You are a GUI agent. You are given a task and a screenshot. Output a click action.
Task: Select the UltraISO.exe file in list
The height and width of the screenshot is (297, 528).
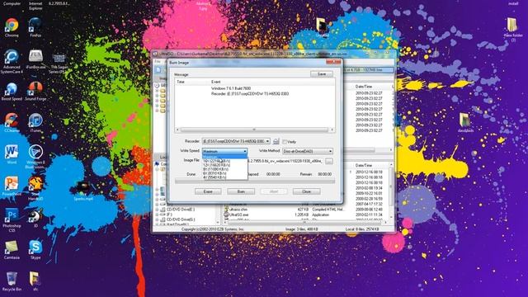click(238, 214)
